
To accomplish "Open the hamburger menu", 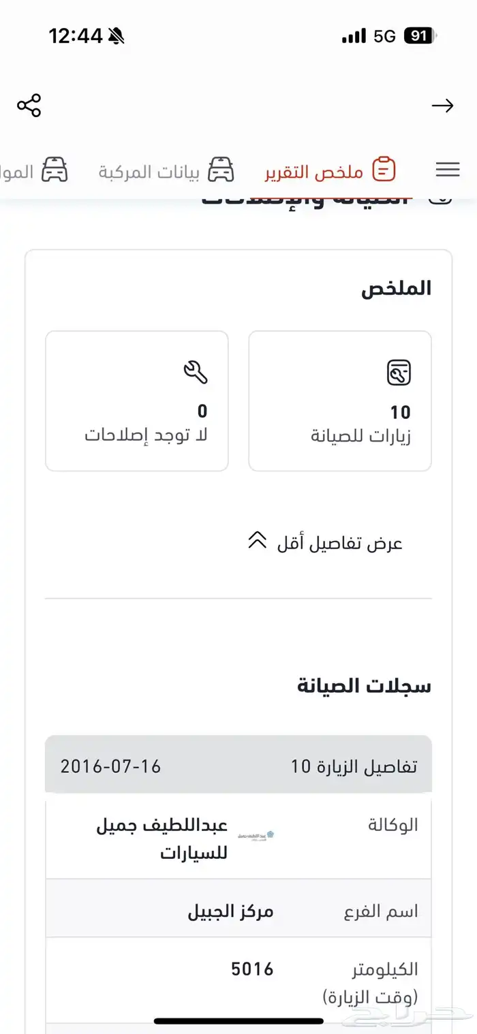I will [x=448, y=170].
